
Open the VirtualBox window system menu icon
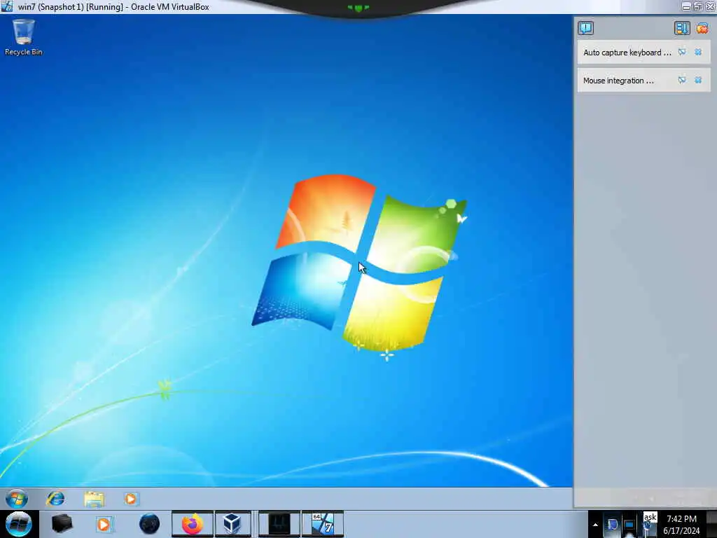(x=7, y=6)
